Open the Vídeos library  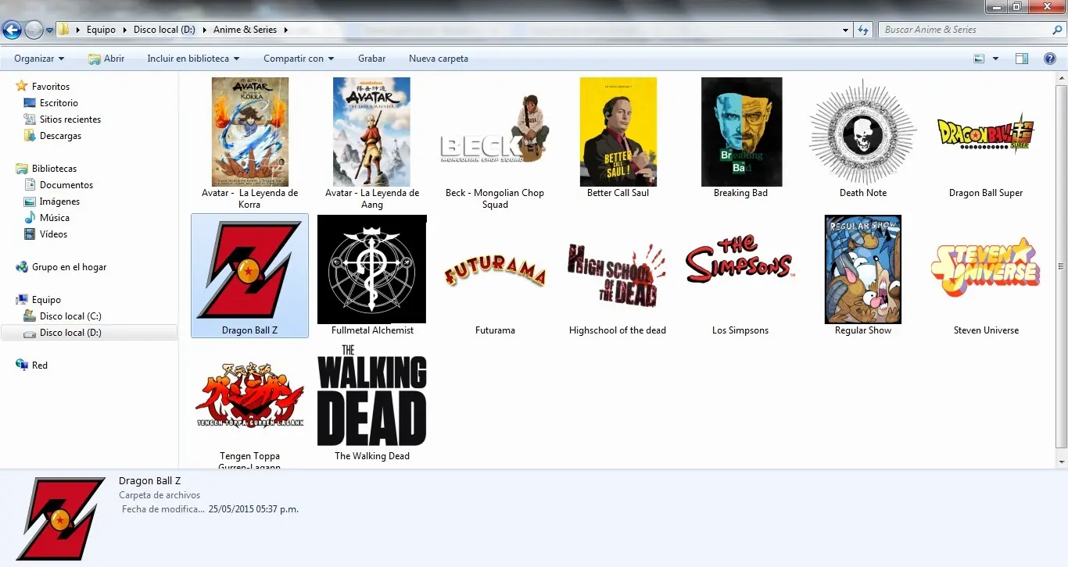click(x=53, y=234)
